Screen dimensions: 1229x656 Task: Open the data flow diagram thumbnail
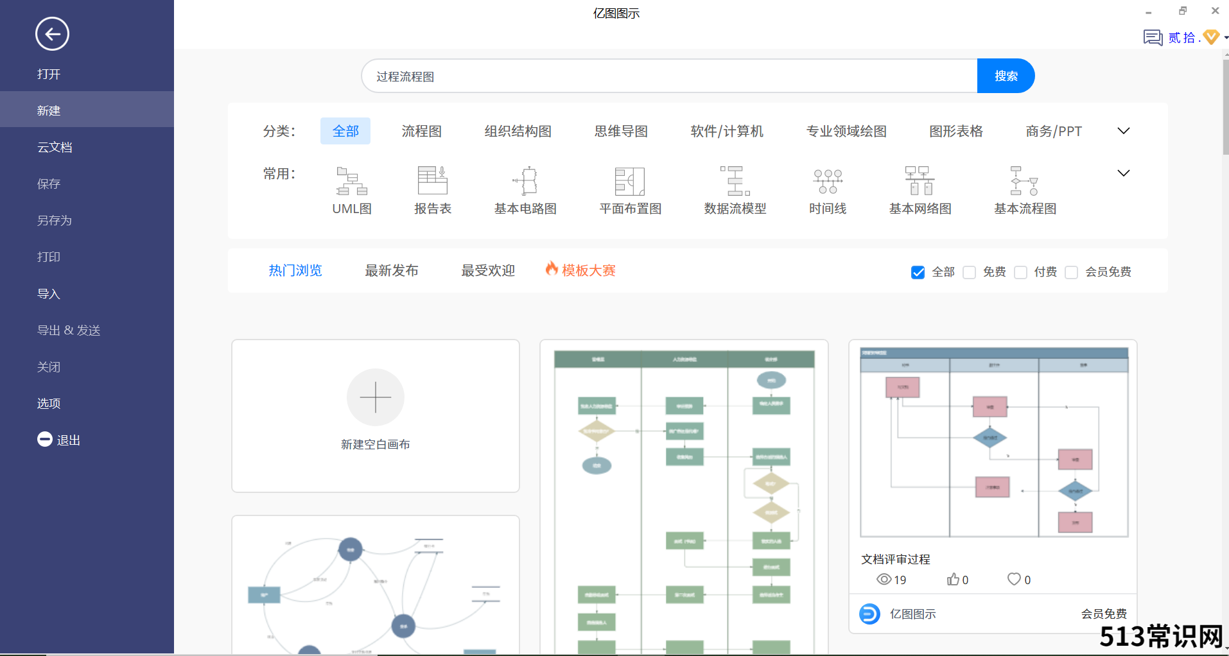pos(376,586)
